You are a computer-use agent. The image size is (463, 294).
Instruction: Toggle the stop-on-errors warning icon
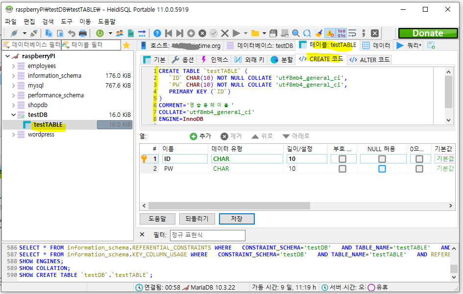pyautogui.click(x=330, y=33)
